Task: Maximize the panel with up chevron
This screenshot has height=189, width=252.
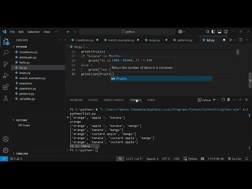Action: pyautogui.click(x=240, y=100)
